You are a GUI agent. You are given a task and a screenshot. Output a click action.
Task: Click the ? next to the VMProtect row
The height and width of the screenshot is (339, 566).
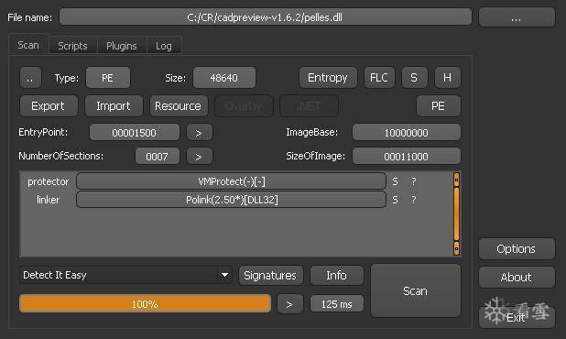click(414, 181)
